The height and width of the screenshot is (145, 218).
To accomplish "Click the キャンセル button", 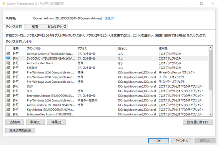I will point(182,141).
